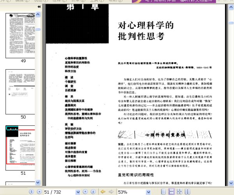Click contents entry 个案研究
234x195 pixels.
[x=71, y=82]
